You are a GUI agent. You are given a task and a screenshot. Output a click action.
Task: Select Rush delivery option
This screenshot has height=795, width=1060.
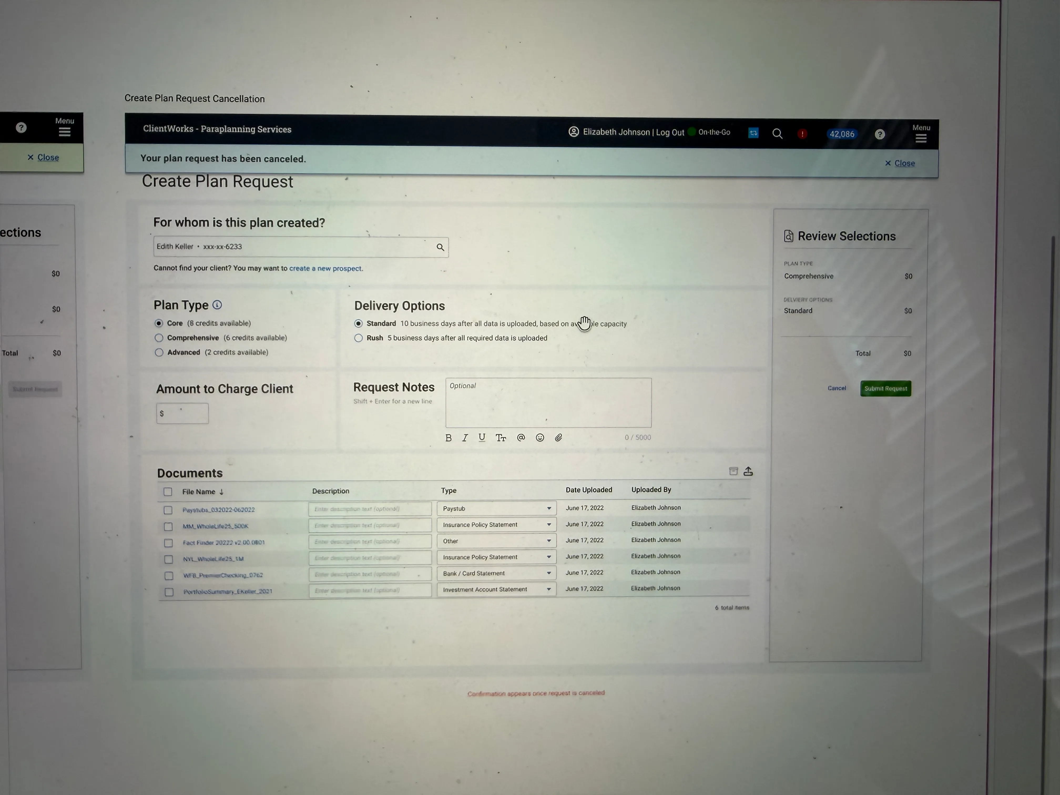[358, 338]
